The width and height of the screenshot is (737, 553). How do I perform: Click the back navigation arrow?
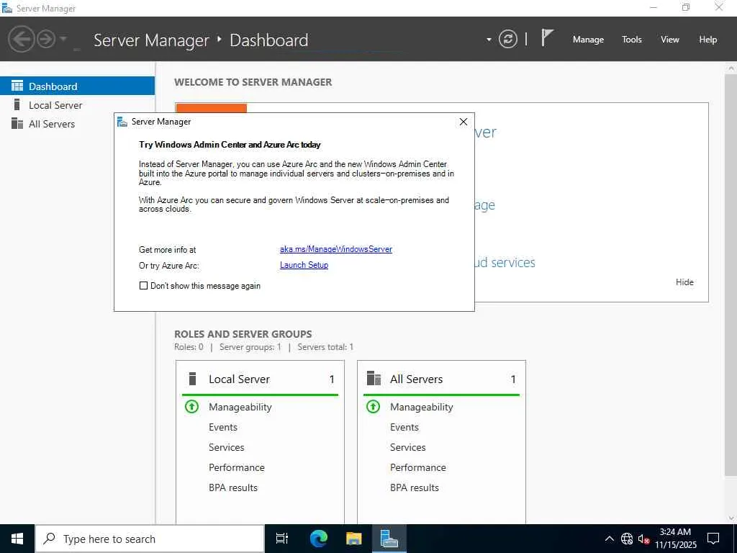[21, 39]
